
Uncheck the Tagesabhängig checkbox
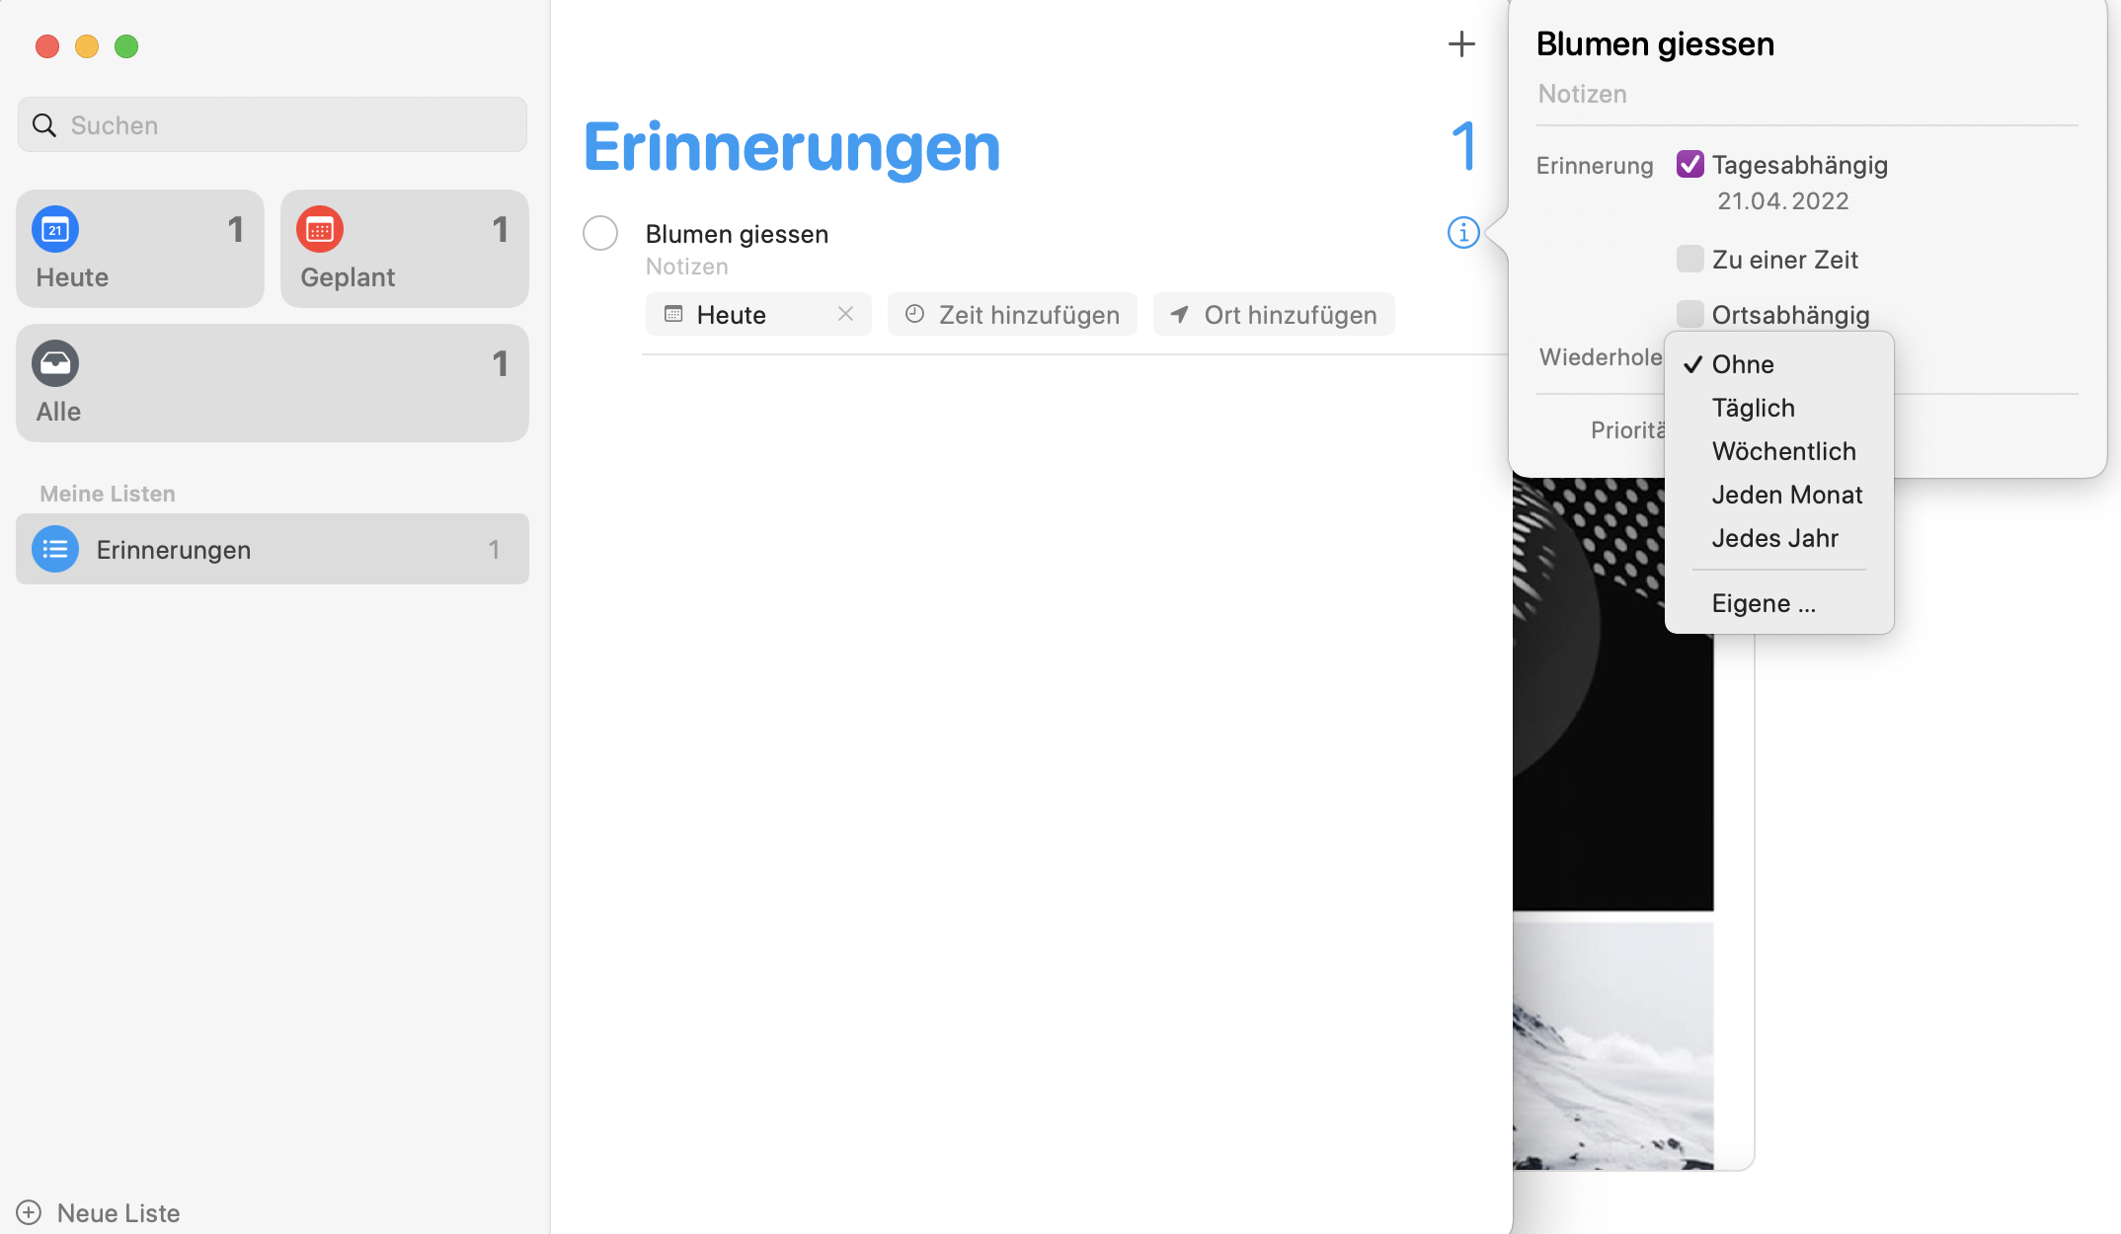click(x=1689, y=165)
